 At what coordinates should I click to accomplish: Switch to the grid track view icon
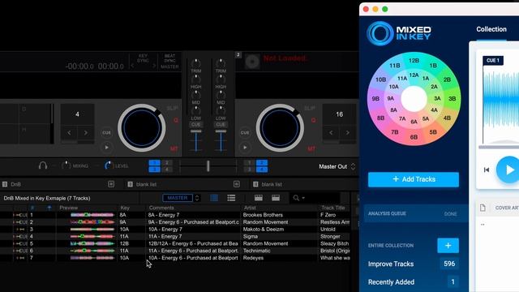click(x=214, y=198)
